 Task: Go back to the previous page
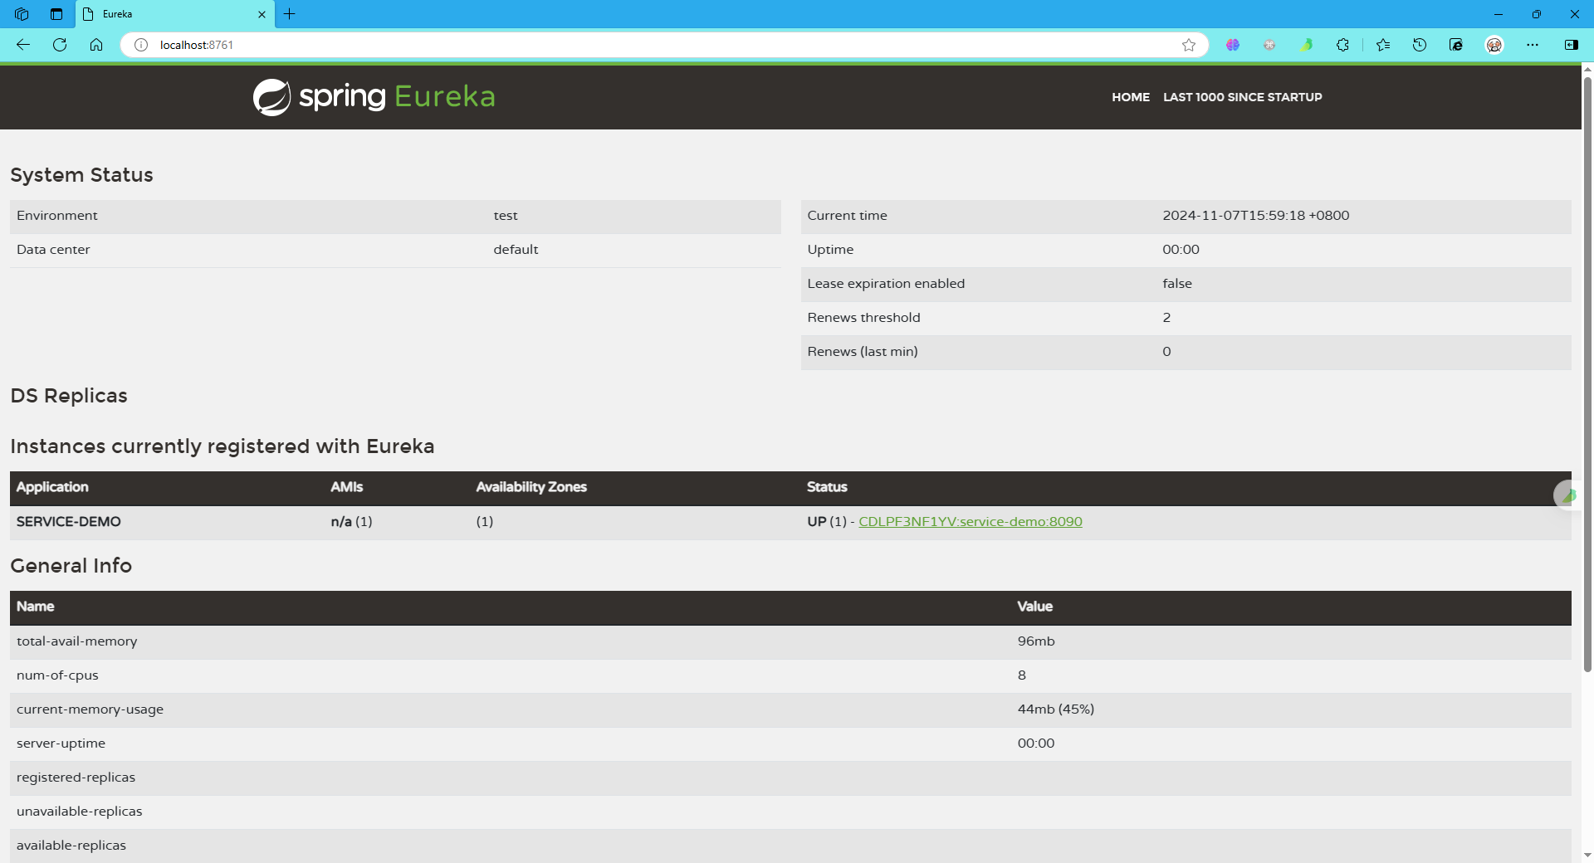click(x=23, y=45)
